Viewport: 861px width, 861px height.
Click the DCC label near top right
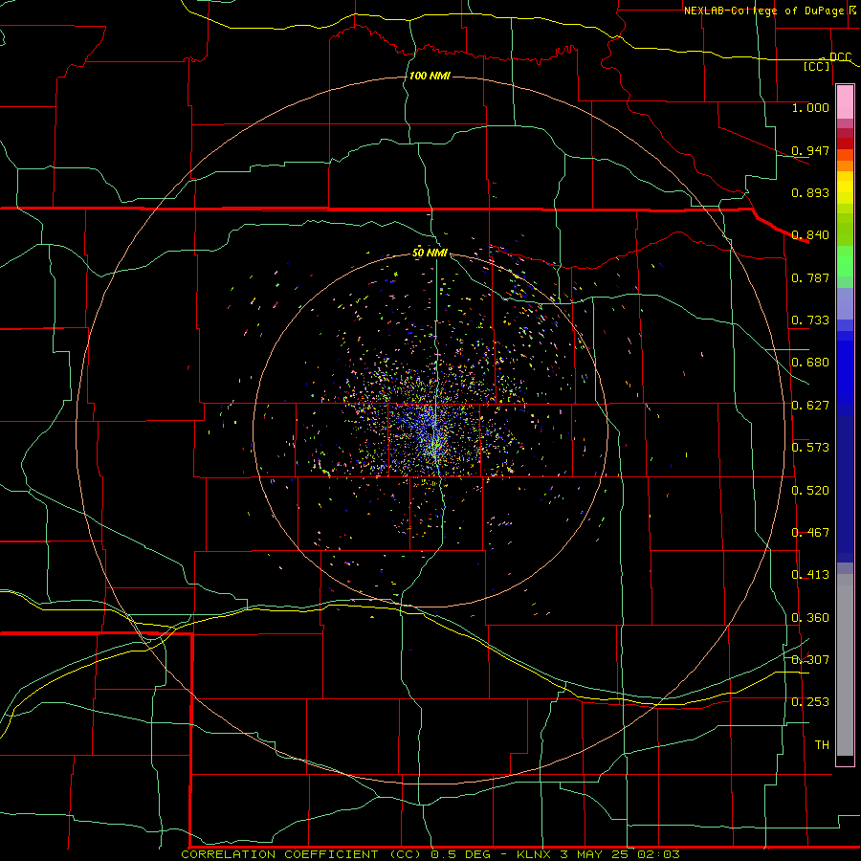(x=840, y=57)
